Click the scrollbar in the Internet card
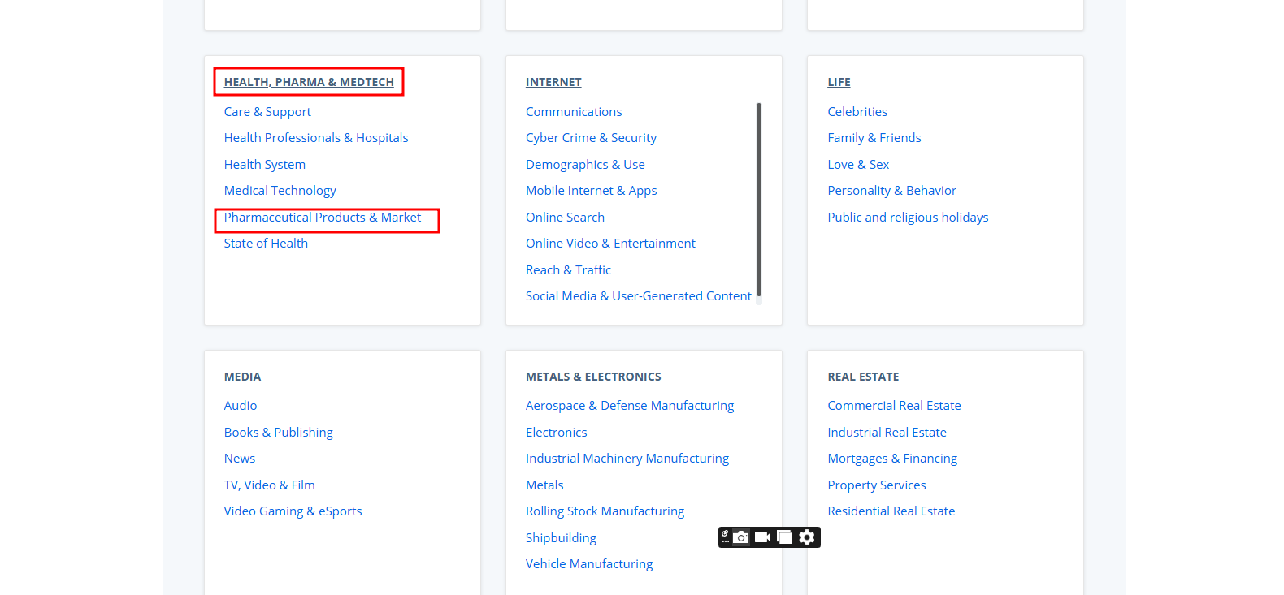The width and height of the screenshot is (1284, 595). tap(759, 199)
